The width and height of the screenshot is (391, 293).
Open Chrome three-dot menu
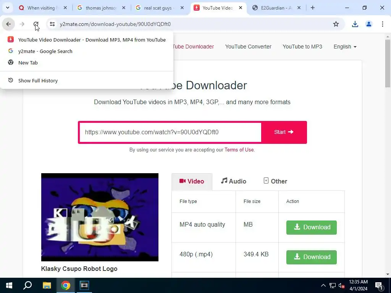coord(382,24)
